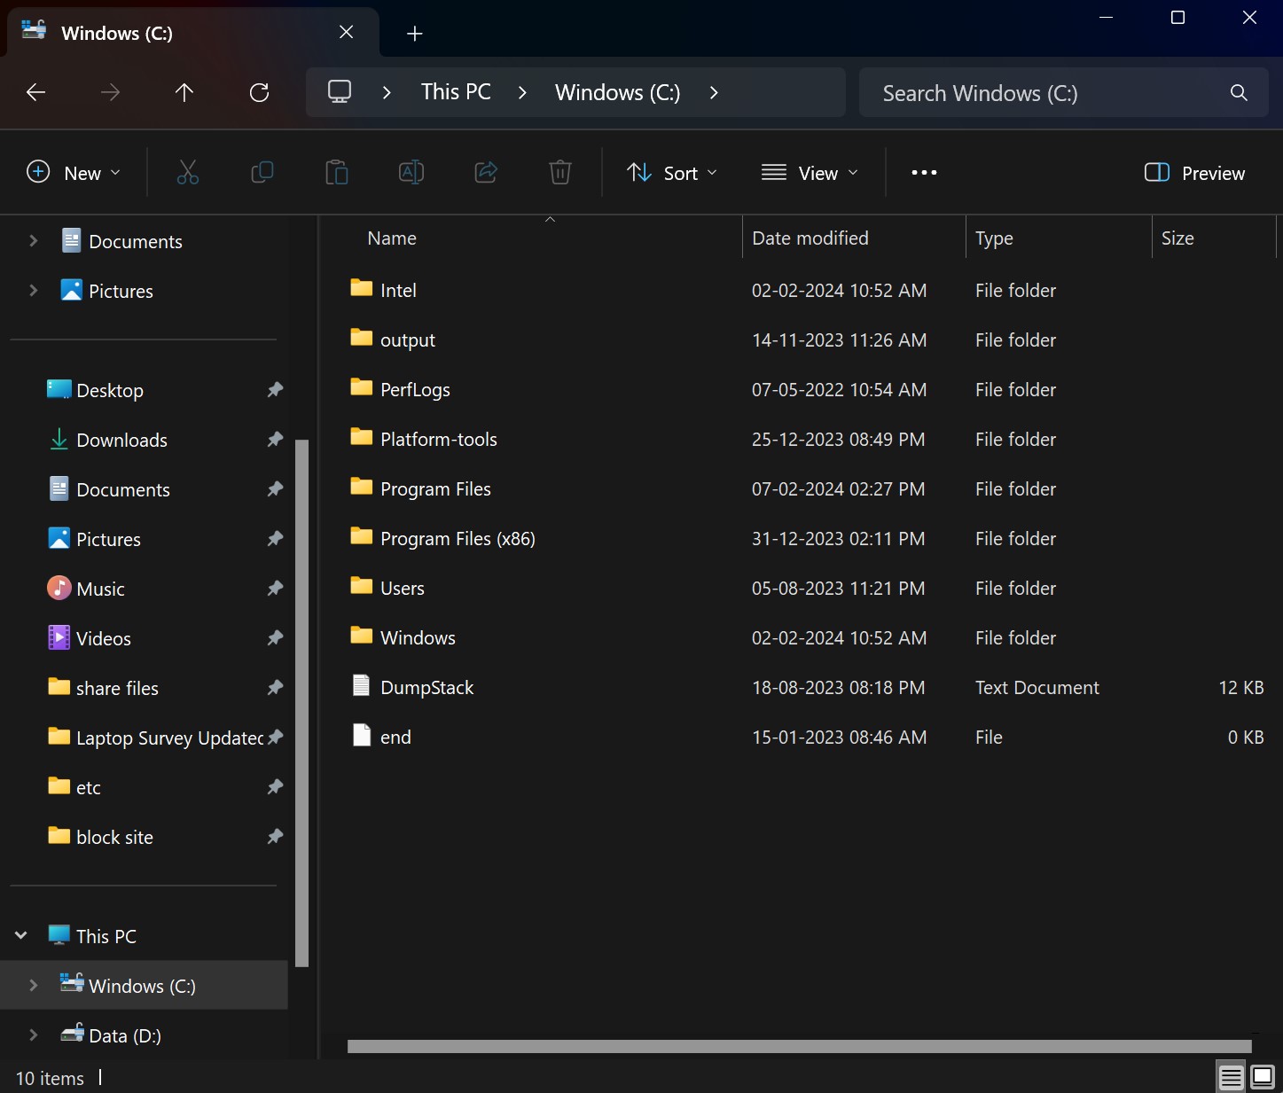Open the View dropdown menu
Image resolution: width=1283 pixels, height=1093 pixels.
(810, 173)
